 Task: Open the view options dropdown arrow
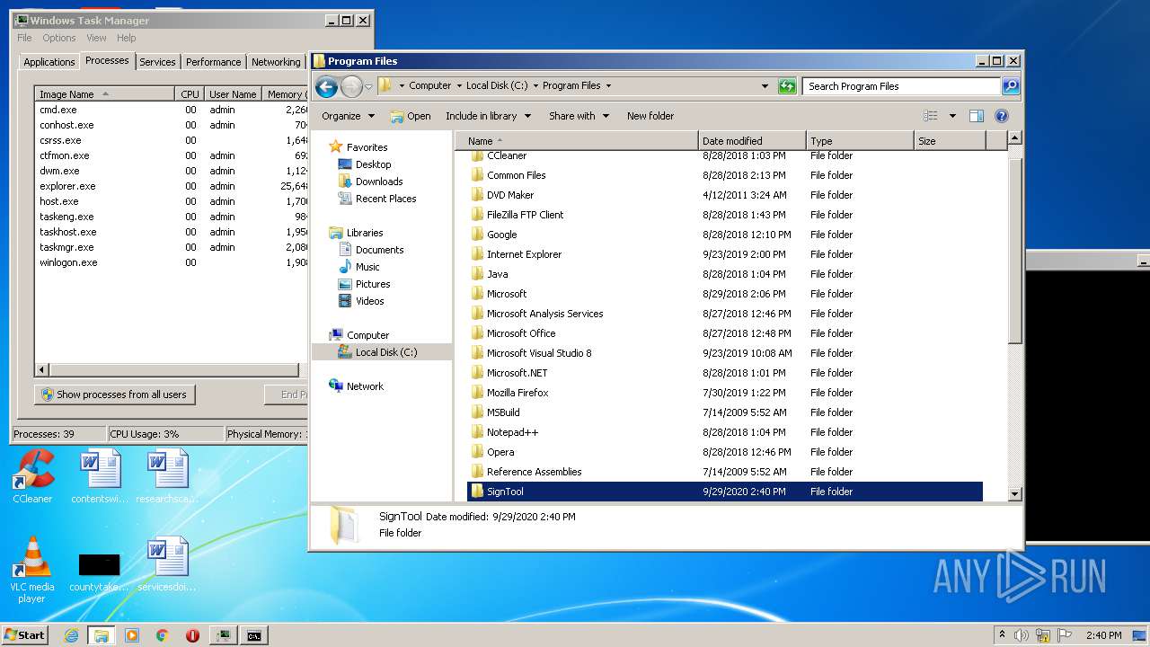tap(952, 116)
